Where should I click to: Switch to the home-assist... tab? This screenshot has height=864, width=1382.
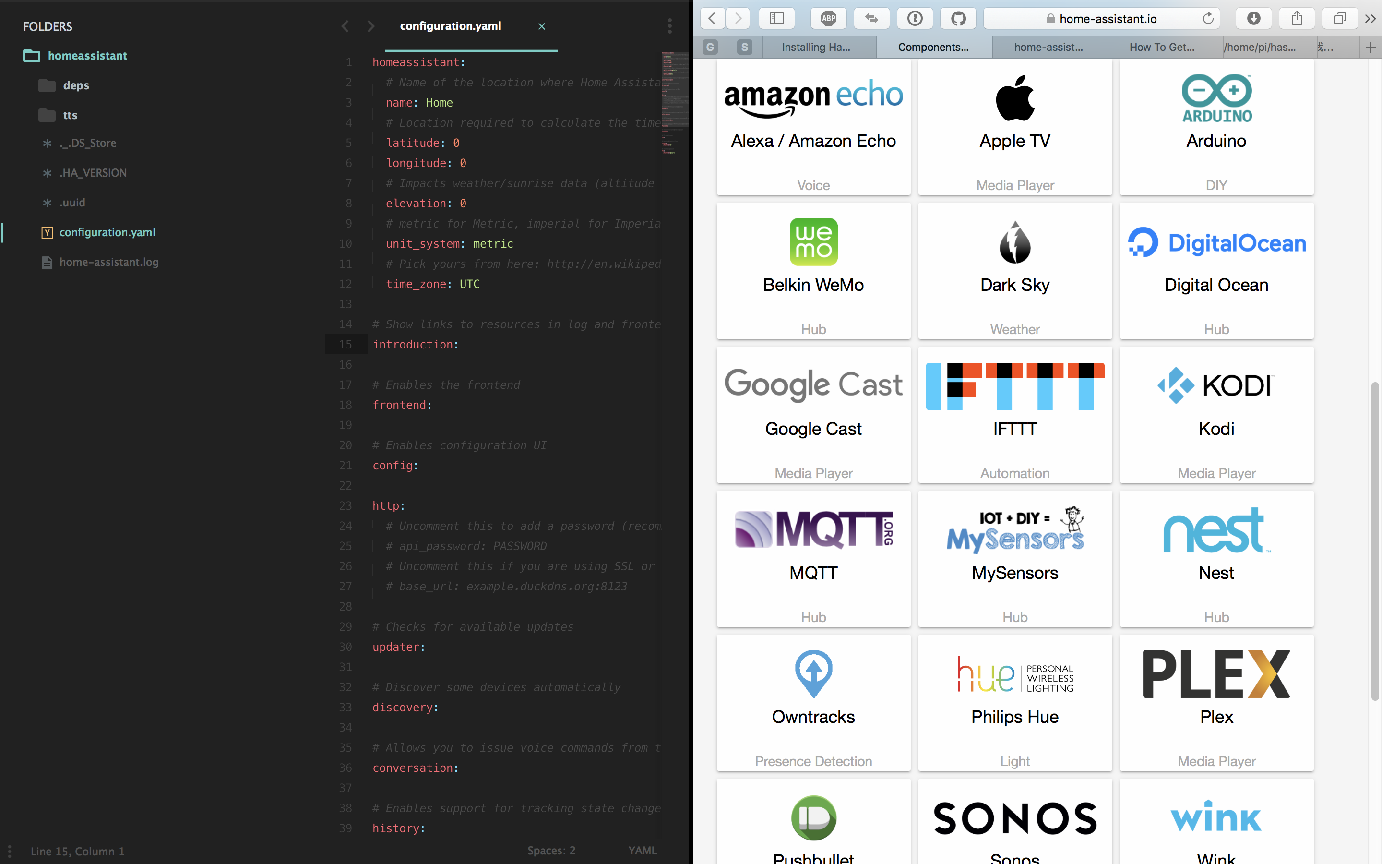tap(1049, 48)
